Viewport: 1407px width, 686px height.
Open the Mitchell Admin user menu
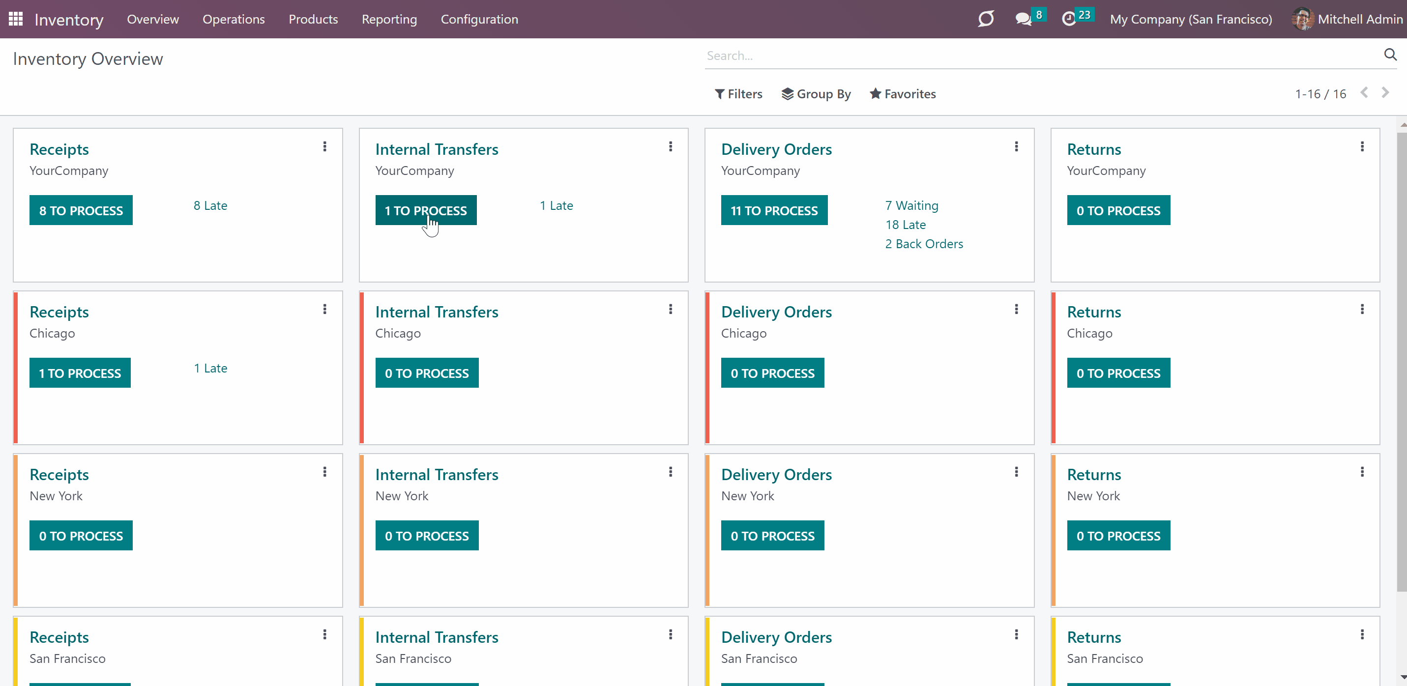1348,19
